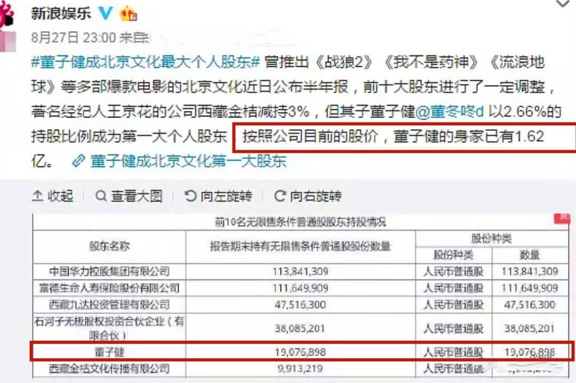576x383 pixels.
Task: Open article link 董子健成北京文化第一大股东
Action: 188,161
